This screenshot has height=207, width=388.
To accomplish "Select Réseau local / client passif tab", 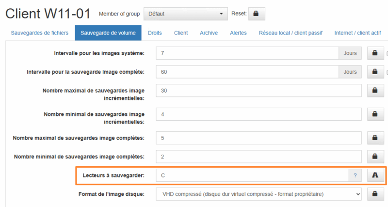I will click(x=291, y=33).
